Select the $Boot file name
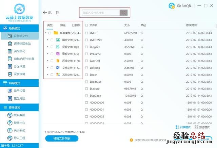 [x=94, y=75]
